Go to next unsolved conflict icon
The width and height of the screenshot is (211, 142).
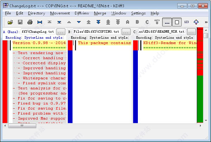pyautogui.click(x=118, y=22)
